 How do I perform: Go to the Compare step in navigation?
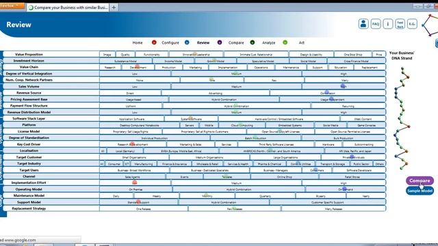coord(236,42)
